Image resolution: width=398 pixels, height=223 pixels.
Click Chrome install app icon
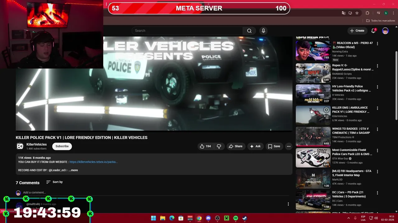click(x=350, y=13)
